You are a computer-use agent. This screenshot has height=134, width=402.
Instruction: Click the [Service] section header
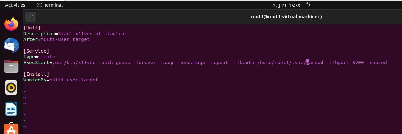tap(36, 51)
